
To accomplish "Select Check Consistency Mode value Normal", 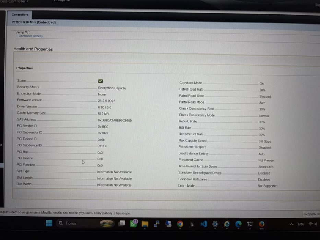I will point(264,116).
